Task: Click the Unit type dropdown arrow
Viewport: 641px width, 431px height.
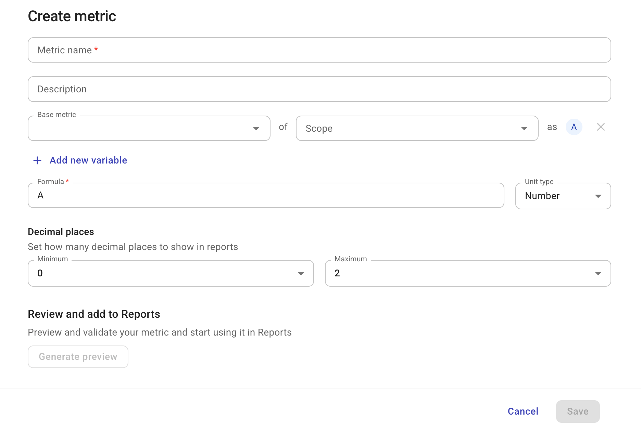Action: tap(598, 196)
